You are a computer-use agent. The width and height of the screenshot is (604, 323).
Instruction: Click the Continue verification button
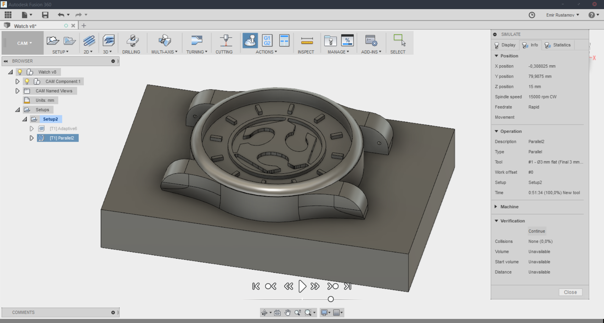coord(536,231)
